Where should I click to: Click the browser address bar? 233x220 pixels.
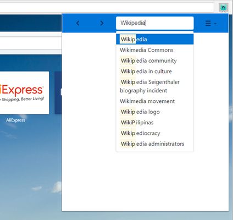coord(107,8)
